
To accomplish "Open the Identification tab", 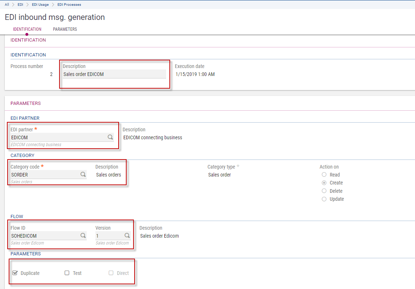I will pos(27,29).
